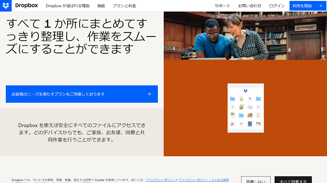This screenshot has height=183, width=327.
Task: Open the プライバシー ポリシー:よくある質問 link
Action: click(x=204, y=180)
